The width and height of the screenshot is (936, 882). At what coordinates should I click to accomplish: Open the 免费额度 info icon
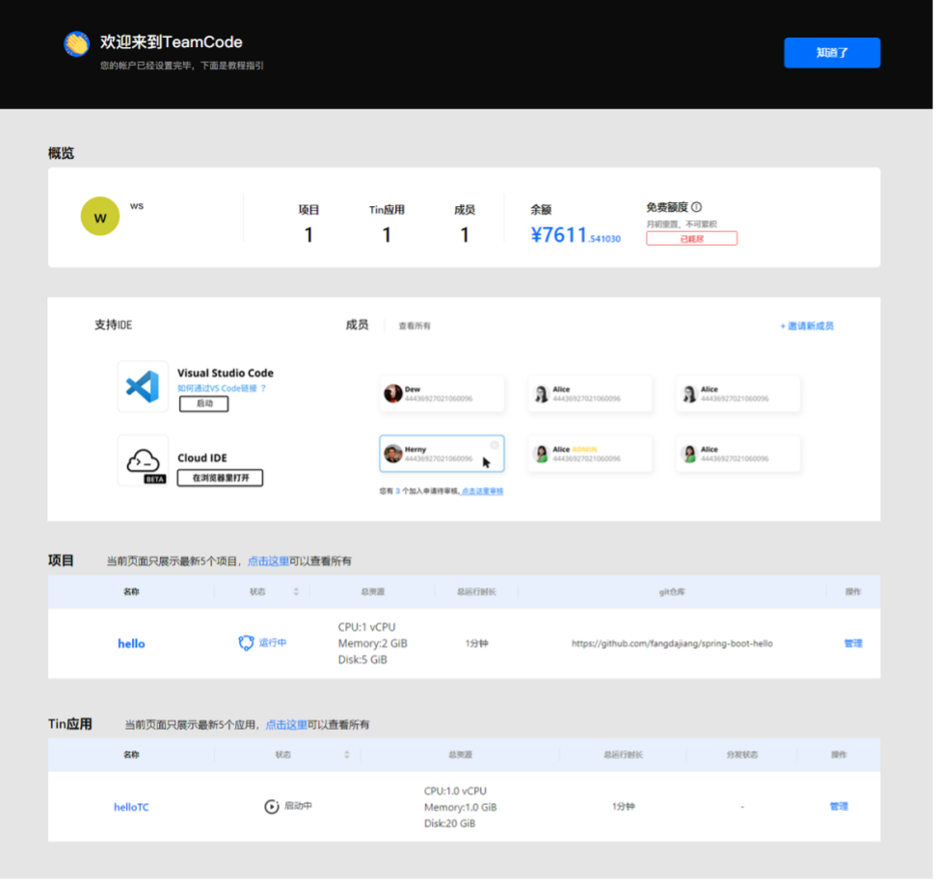click(699, 208)
